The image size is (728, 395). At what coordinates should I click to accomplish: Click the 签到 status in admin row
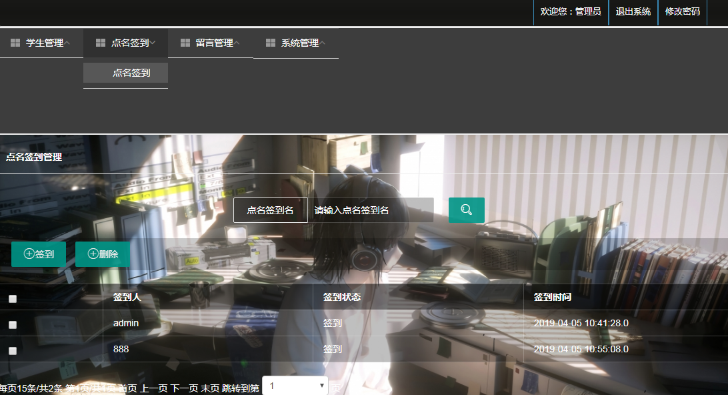coord(333,323)
